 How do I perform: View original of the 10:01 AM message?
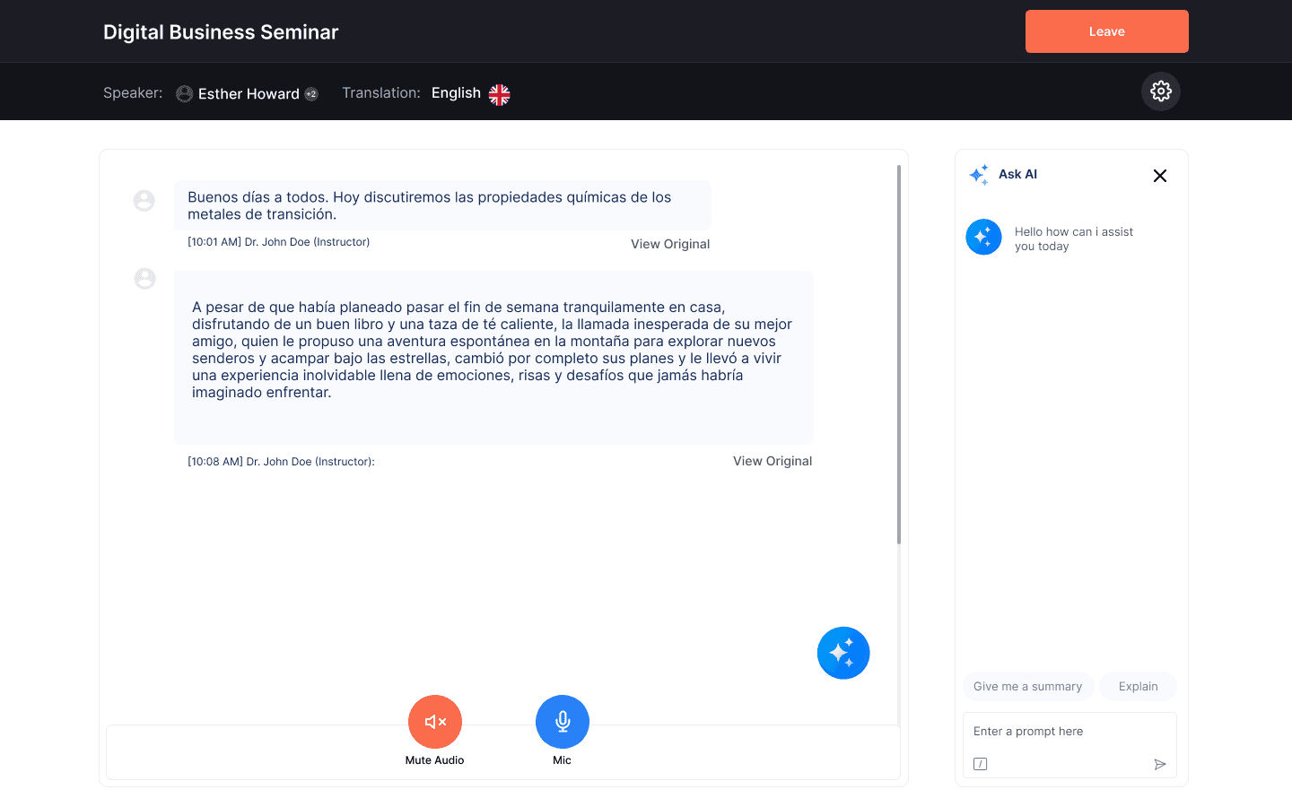[x=670, y=244]
